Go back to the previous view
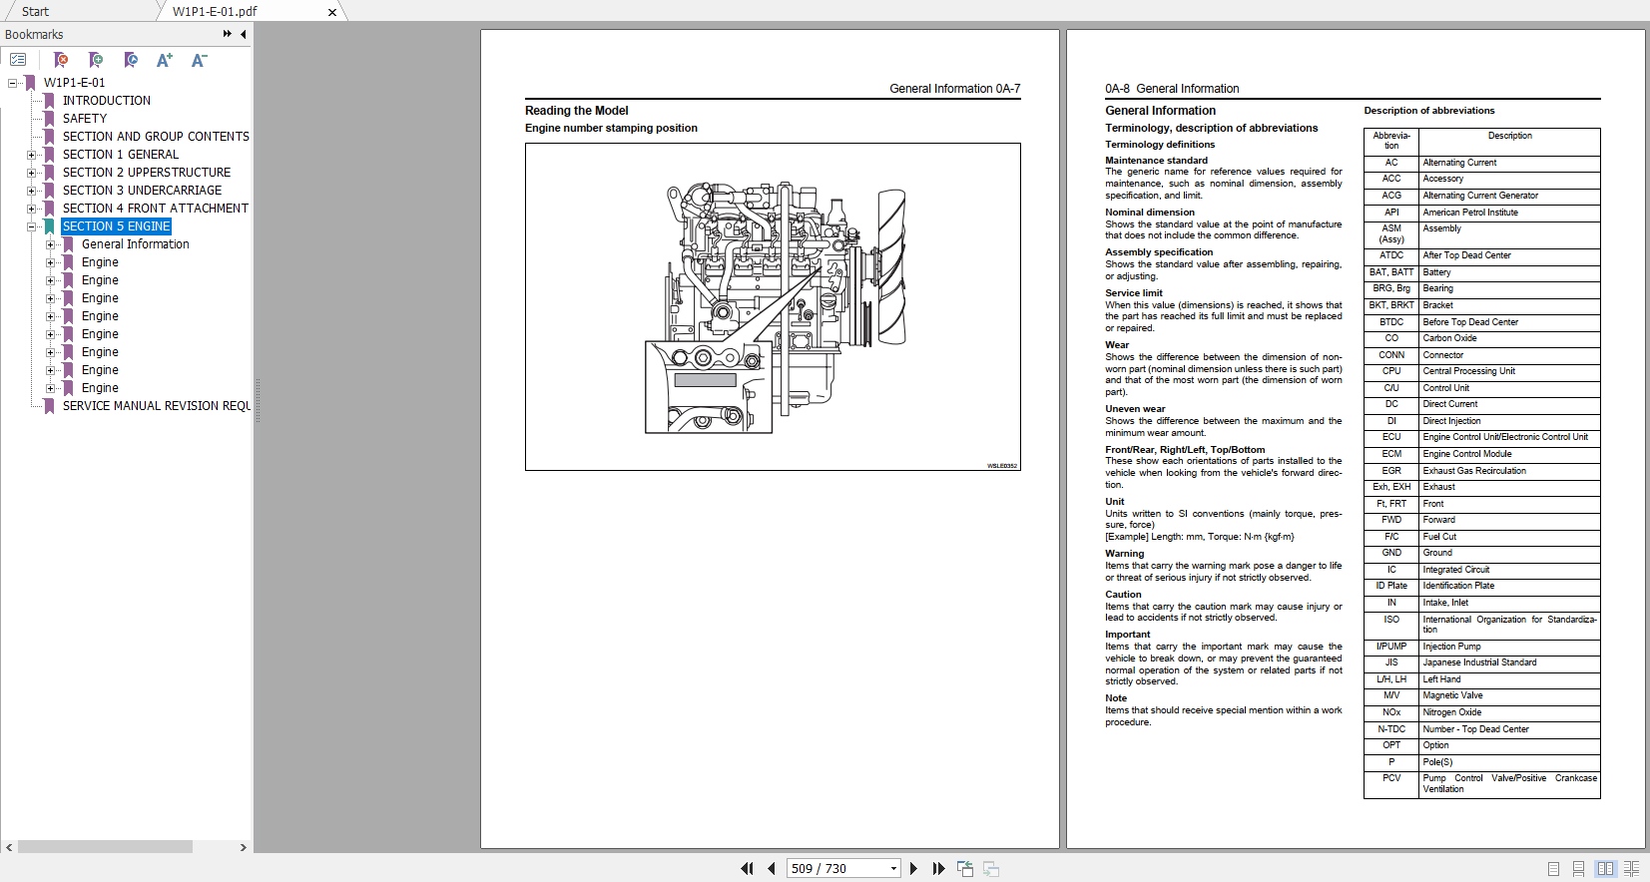This screenshot has width=1650, height=882. 965,869
